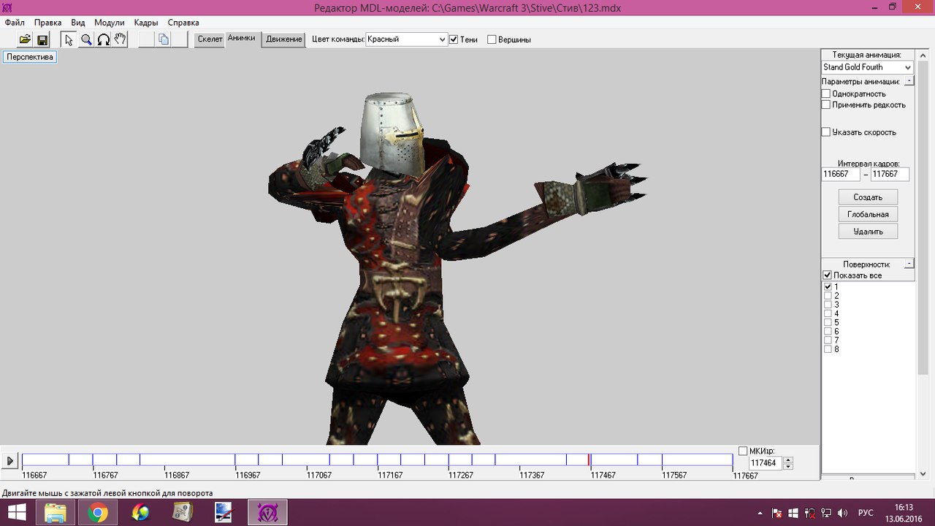
Task: Open the Модули menu
Action: point(110,23)
